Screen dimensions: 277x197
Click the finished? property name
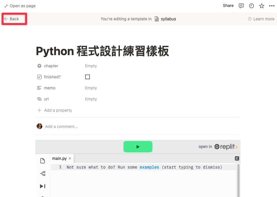point(52,77)
